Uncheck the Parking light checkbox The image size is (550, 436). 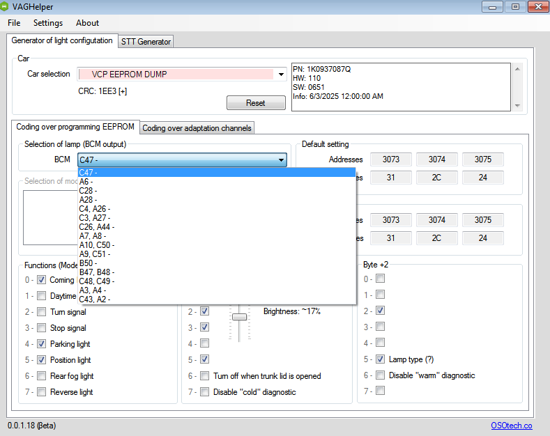tap(41, 344)
